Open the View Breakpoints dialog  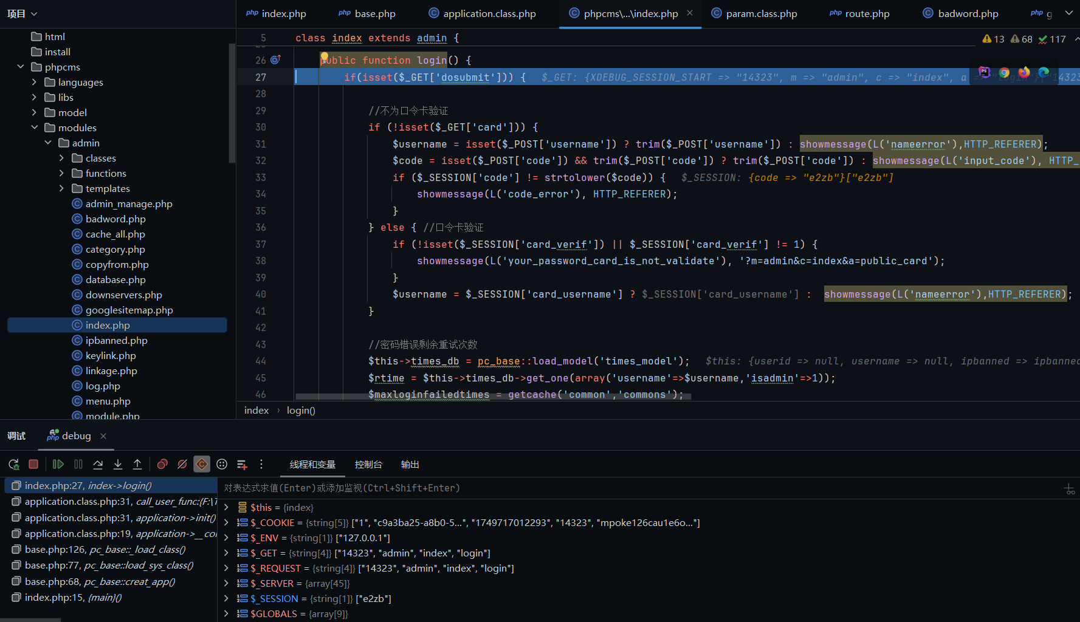click(x=162, y=465)
